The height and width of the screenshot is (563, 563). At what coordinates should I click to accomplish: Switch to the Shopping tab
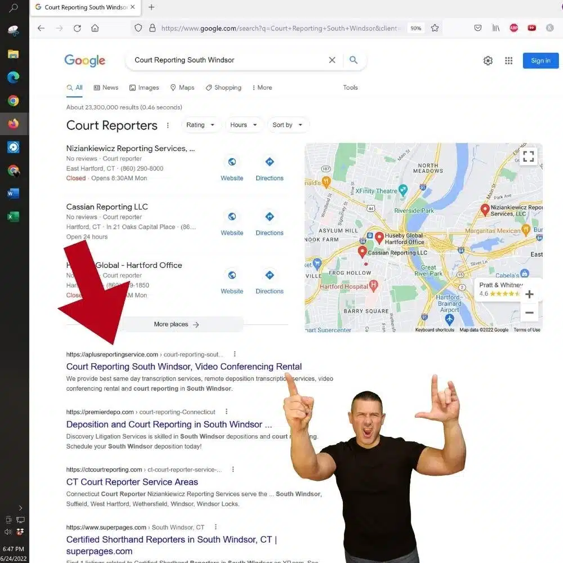pyautogui.click(x=224, y=88)
